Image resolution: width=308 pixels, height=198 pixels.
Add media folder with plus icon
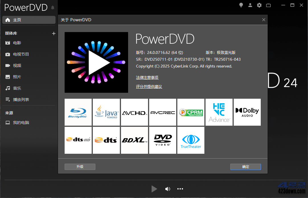click(x=54, y=33)
